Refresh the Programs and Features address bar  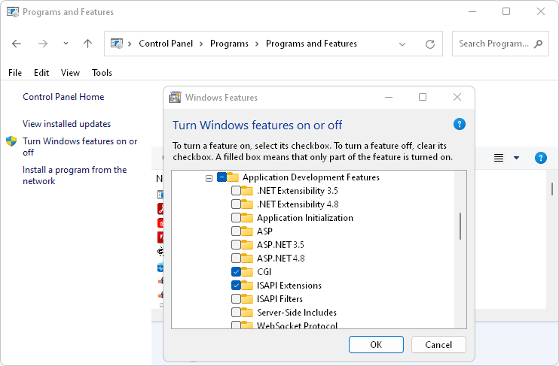tap(429, 44)
